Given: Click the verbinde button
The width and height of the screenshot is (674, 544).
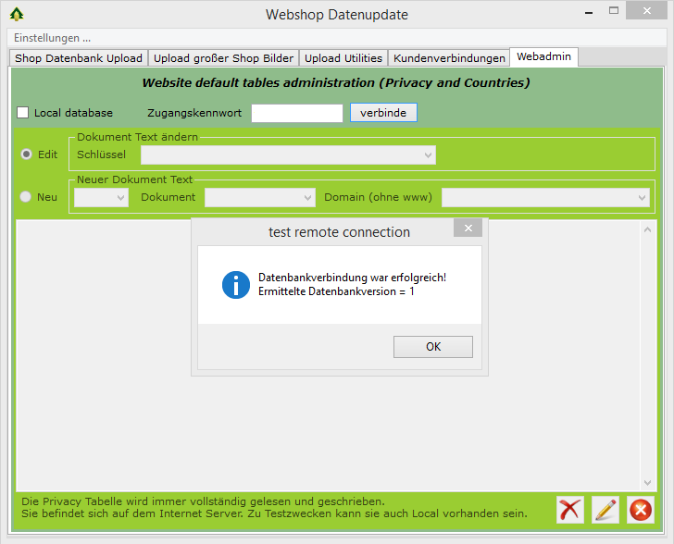Looking at the screenshot, I should (x=383, y=113).
